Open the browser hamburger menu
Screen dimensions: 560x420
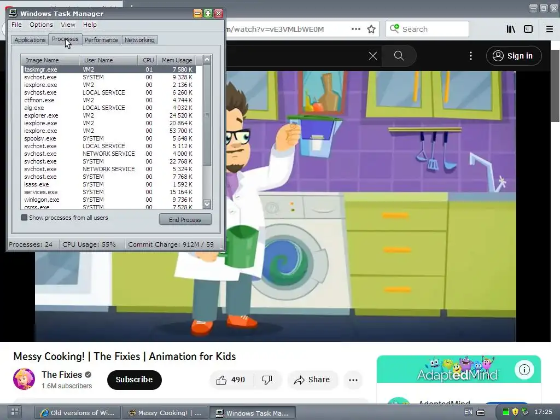pyautogui.click(x=550, y=30)
